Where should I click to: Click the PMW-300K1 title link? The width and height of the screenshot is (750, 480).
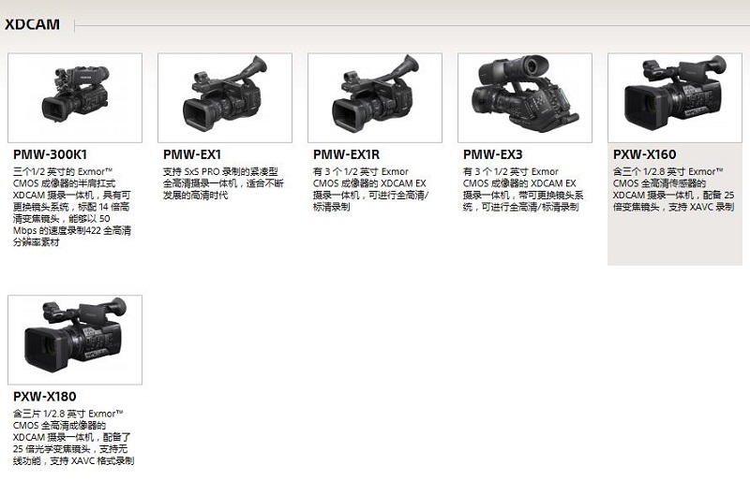[51, 154]
